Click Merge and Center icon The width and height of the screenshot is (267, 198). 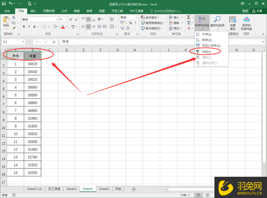[112, 27]
